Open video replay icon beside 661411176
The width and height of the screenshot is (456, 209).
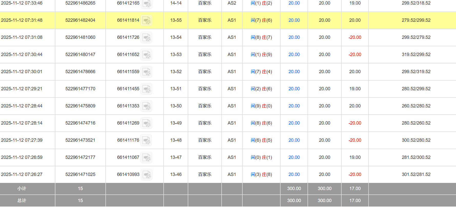(146, 140)
